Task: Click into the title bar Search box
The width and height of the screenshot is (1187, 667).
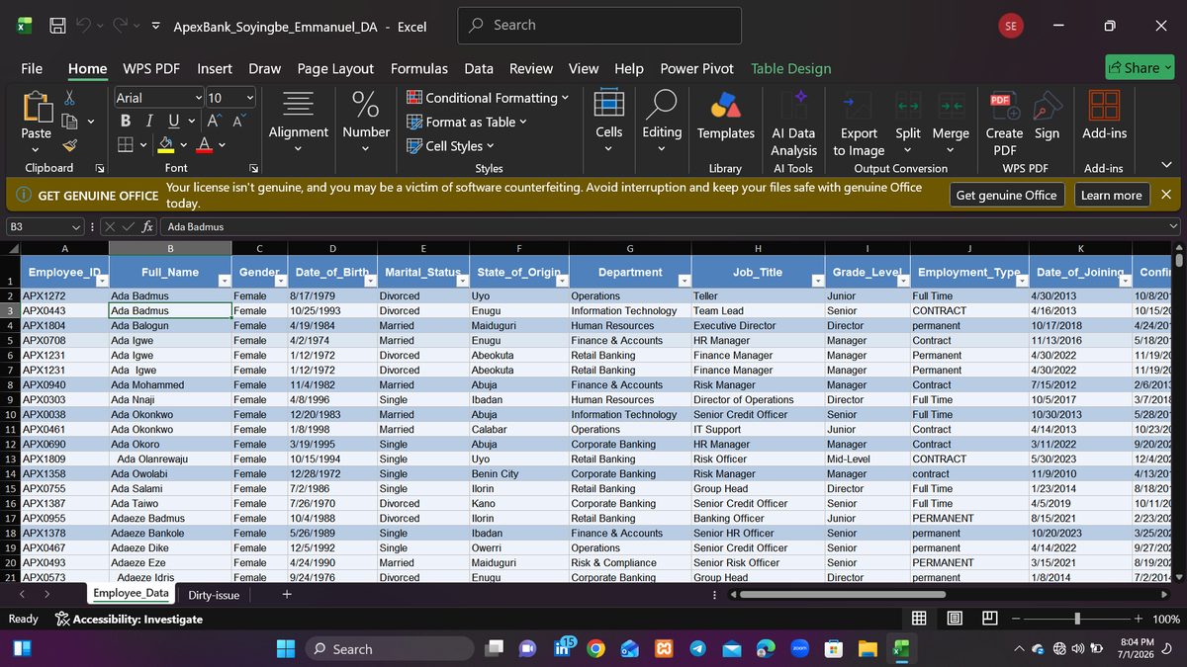Action: [599, 25]
